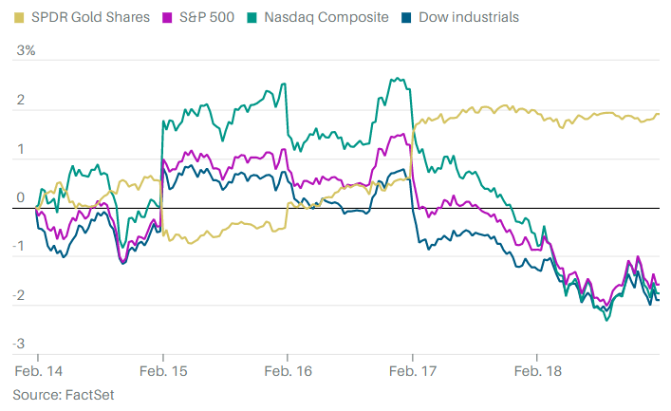Viewport: 671px width, 411px height.
Task: Click the 2 y-axis label
Action: coord(20,100)
